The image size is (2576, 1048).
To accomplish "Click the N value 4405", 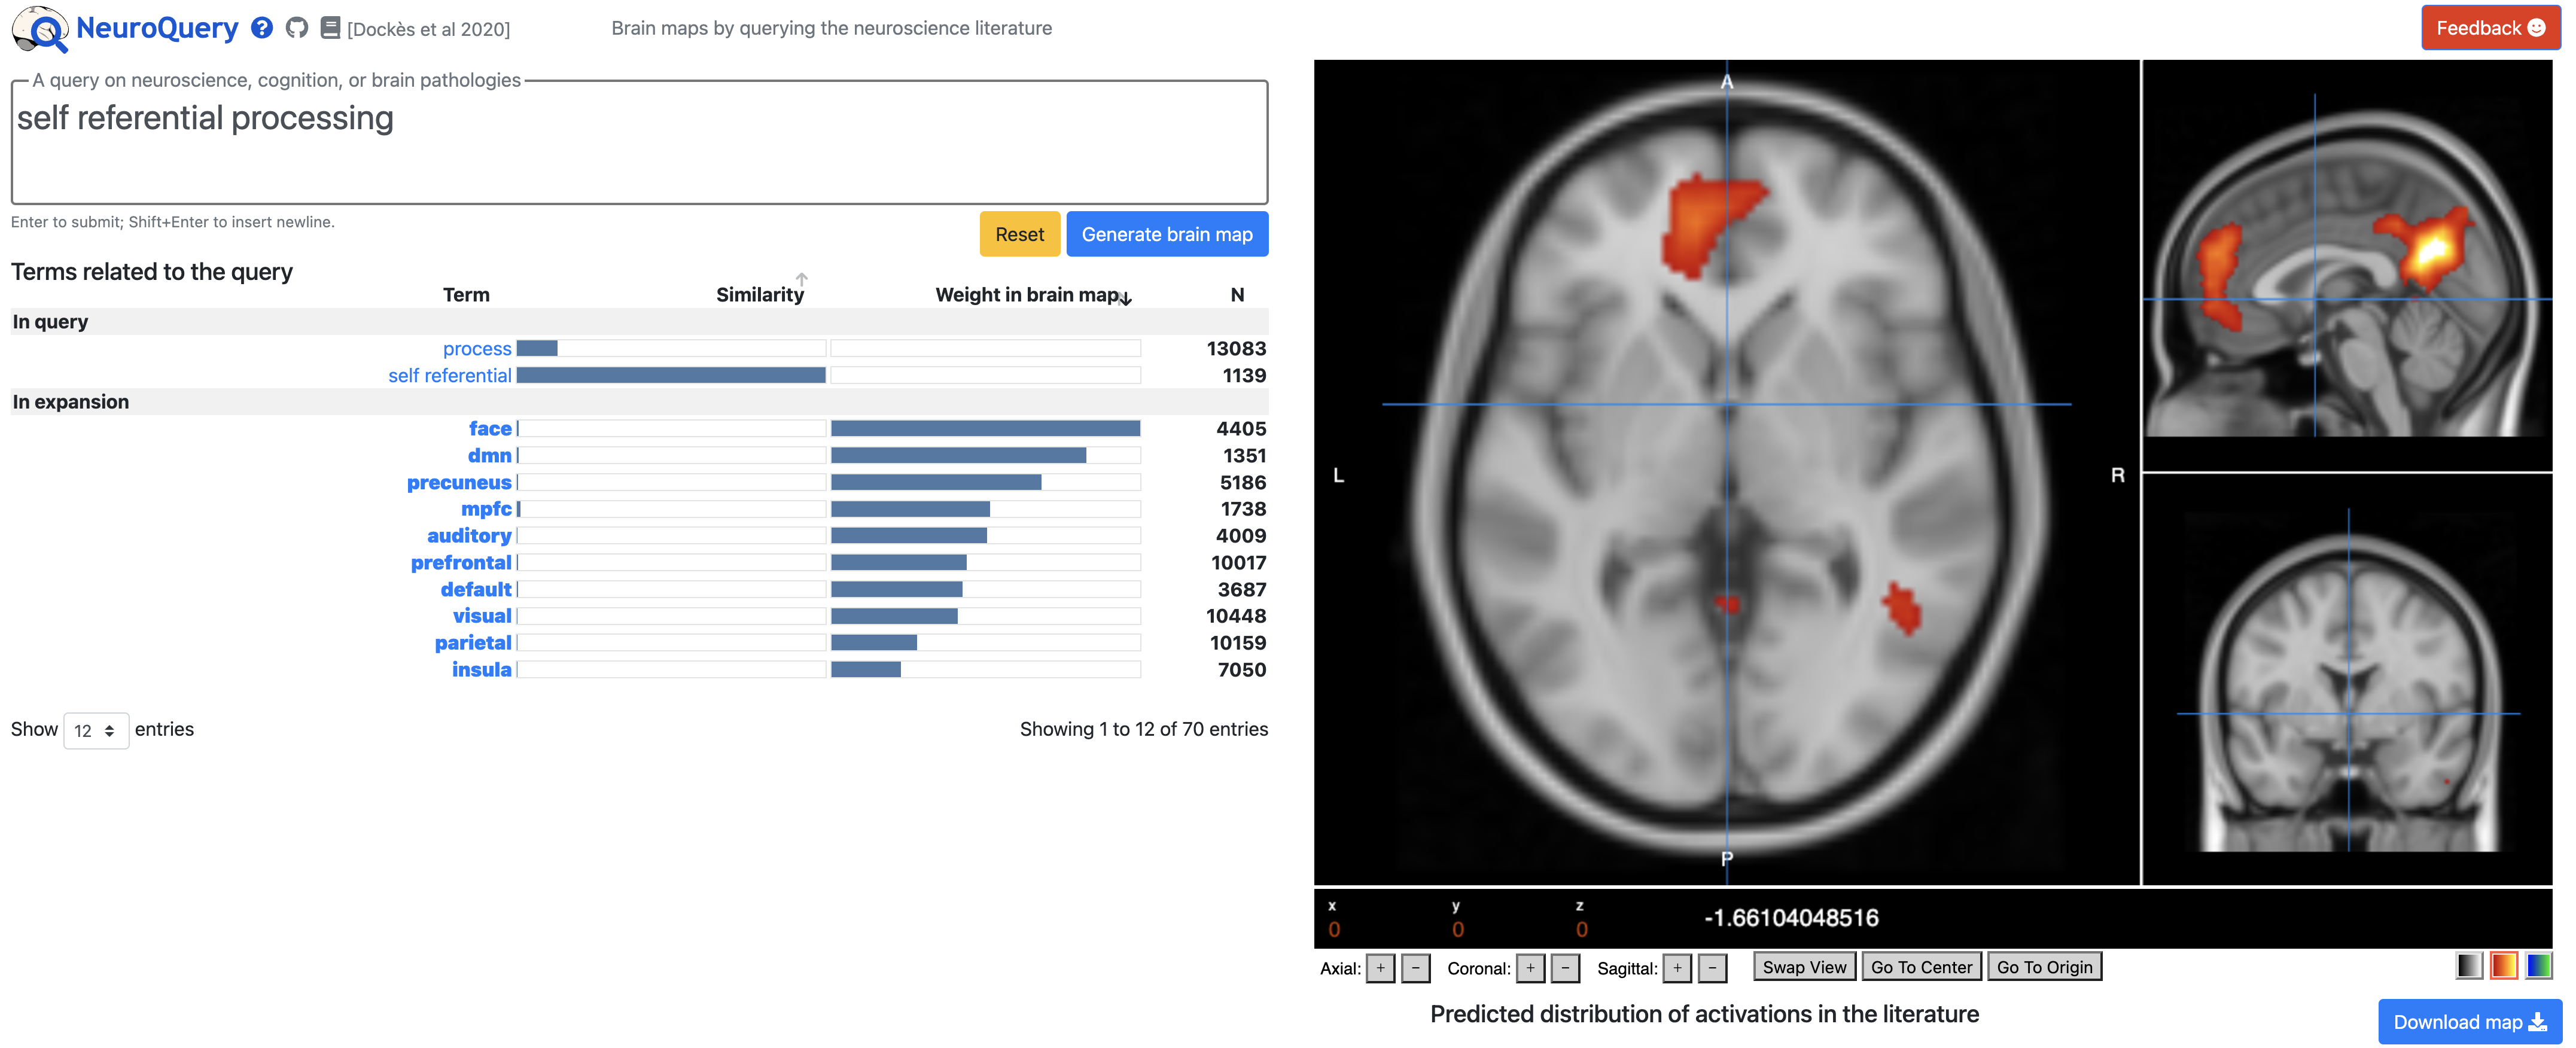I will [x=1241, y=429].
